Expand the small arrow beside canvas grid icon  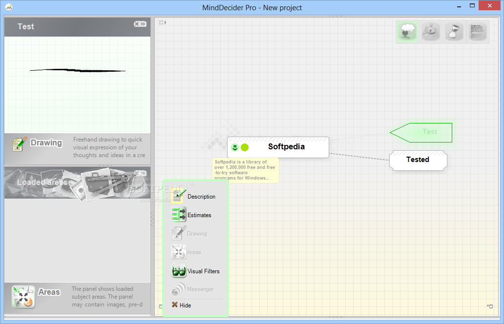pyautogui.click(x=165, y=22)
